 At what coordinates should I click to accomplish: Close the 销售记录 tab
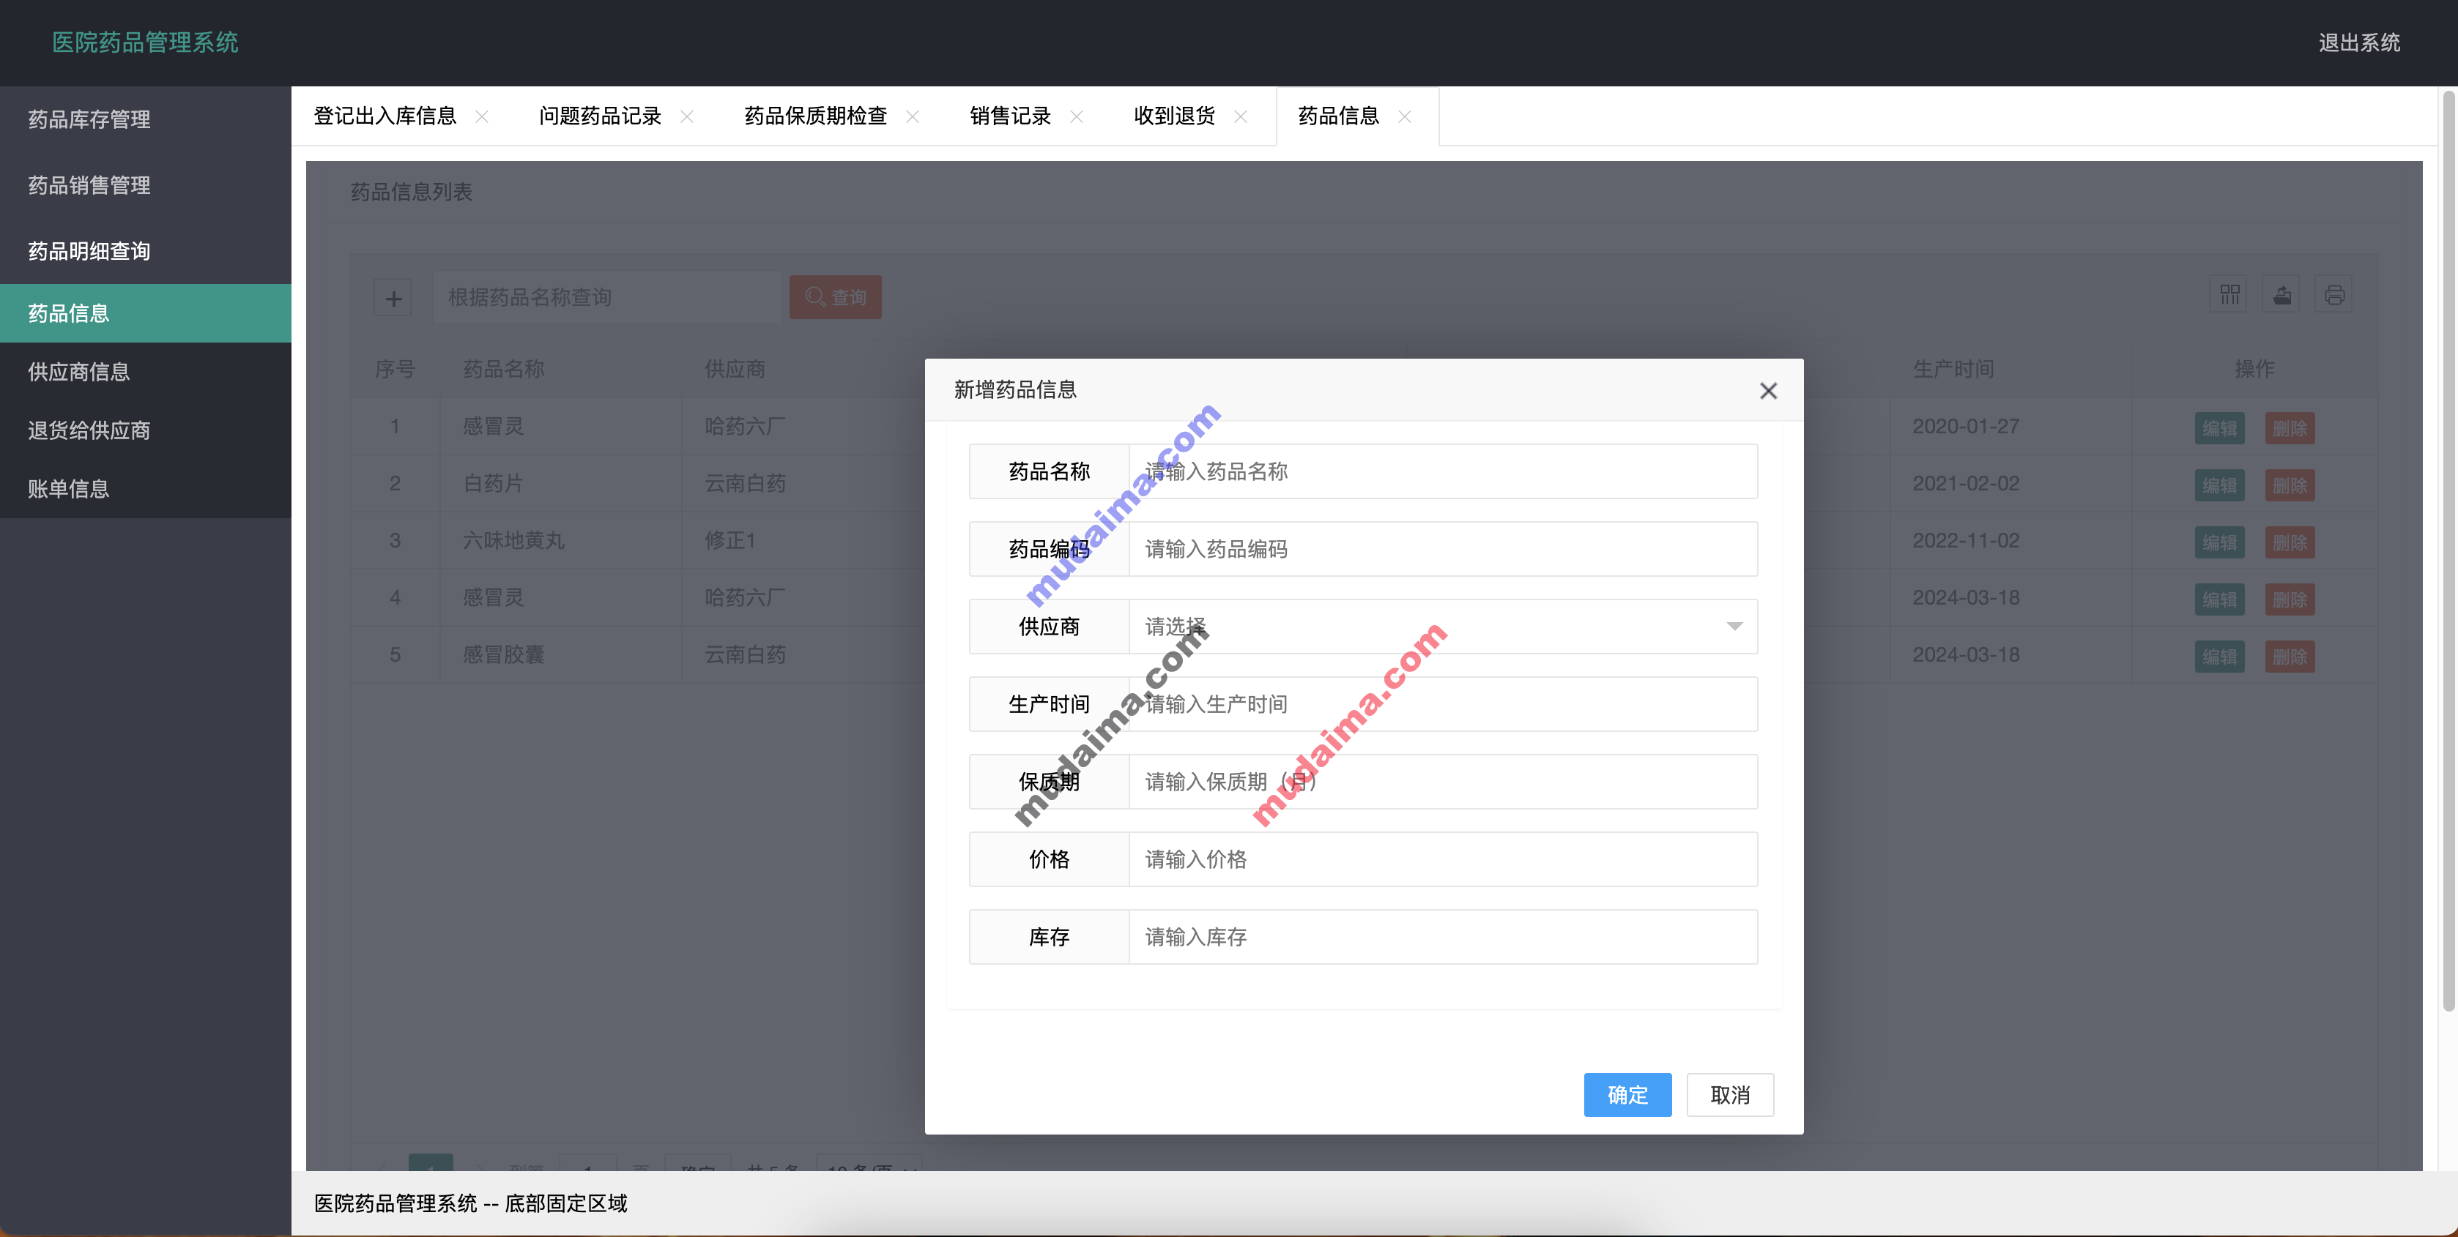(1077, 116)
